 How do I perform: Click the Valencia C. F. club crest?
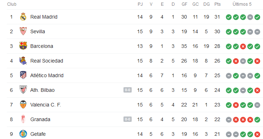pos(23,104)
